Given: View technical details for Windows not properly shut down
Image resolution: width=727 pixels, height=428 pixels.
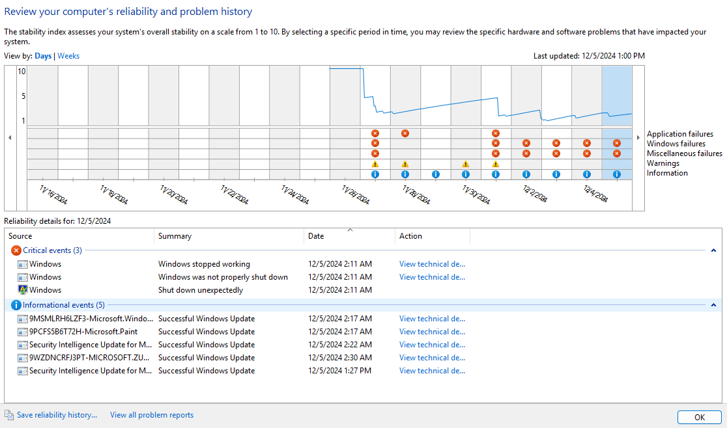Looking at the screenshot, I should [x=432, y=276].
